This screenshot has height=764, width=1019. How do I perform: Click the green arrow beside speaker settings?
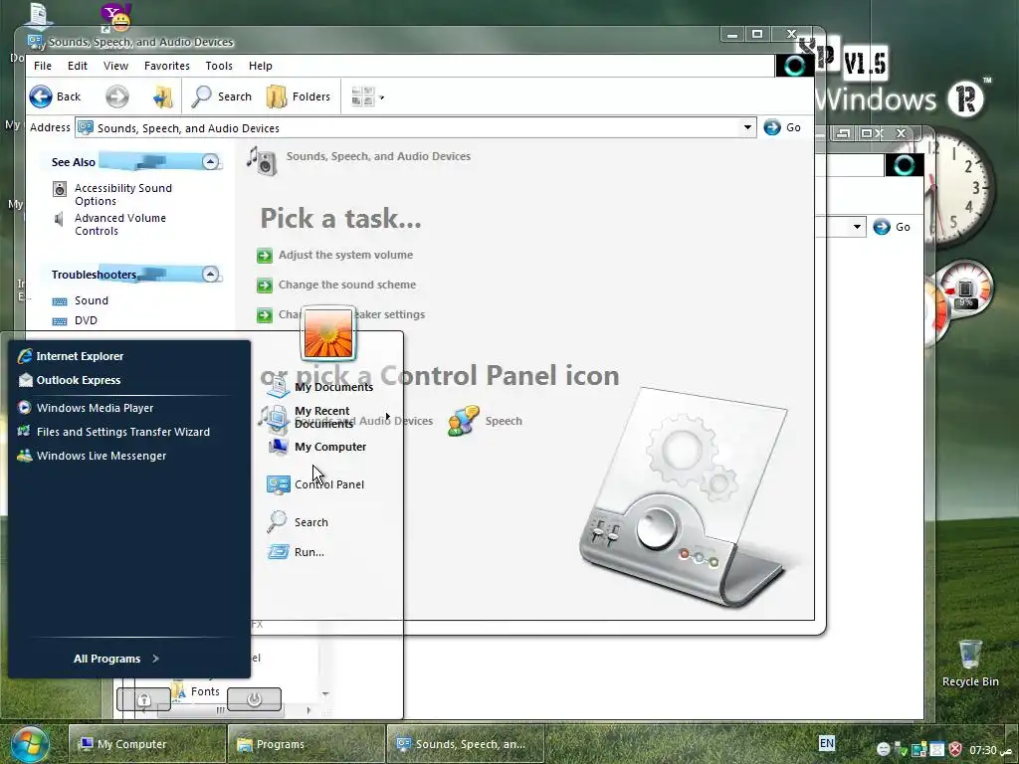265,315
